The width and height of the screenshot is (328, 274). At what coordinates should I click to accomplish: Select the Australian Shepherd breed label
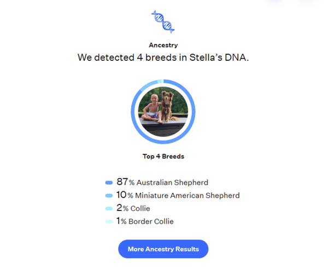(x=172, y=182)
